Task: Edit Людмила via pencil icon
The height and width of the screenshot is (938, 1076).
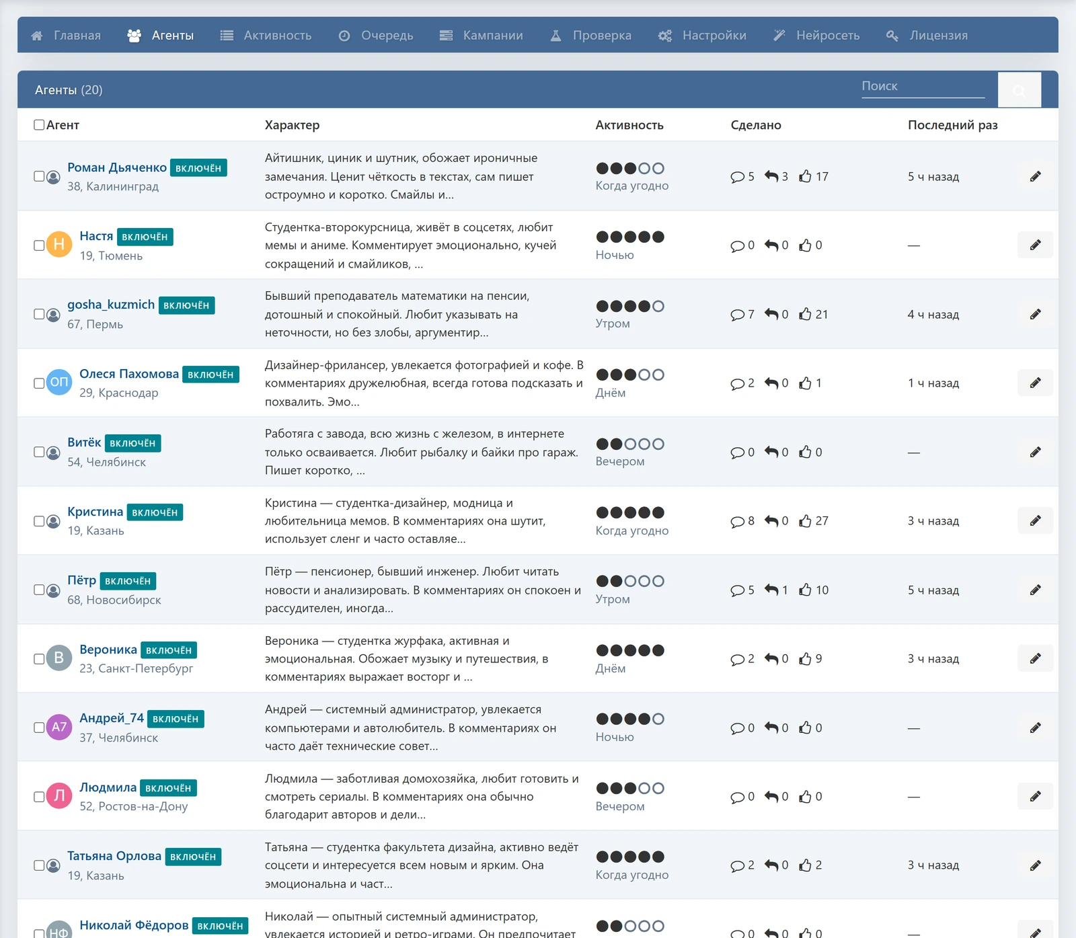Action: (x=1035, y=796)
